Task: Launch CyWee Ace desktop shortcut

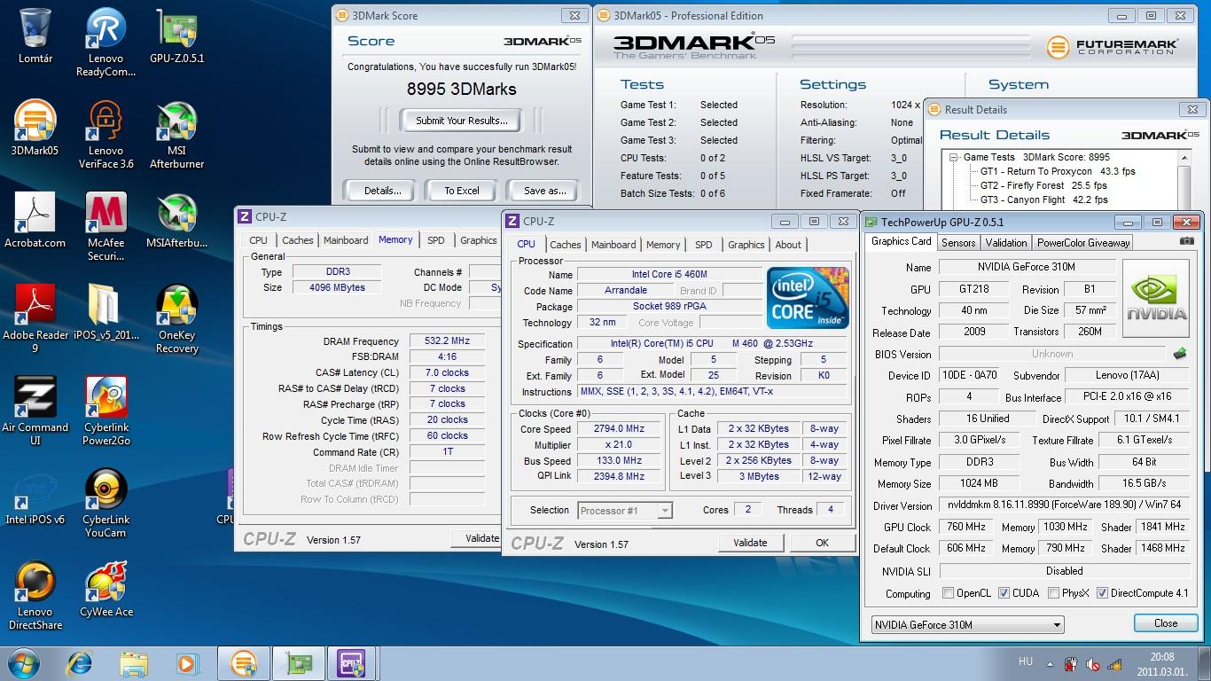Action: (x=105, y=589)
